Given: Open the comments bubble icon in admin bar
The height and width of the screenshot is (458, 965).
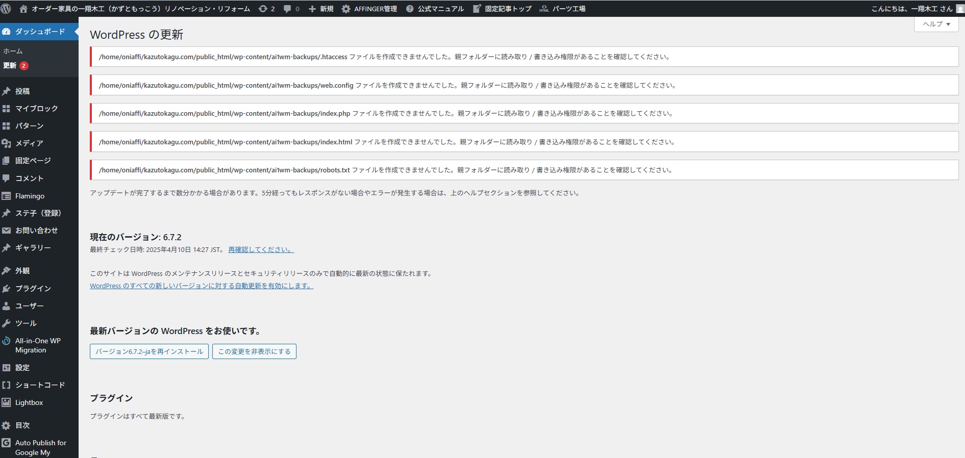Looking at the screenshot, I should [x=287, y=9].
